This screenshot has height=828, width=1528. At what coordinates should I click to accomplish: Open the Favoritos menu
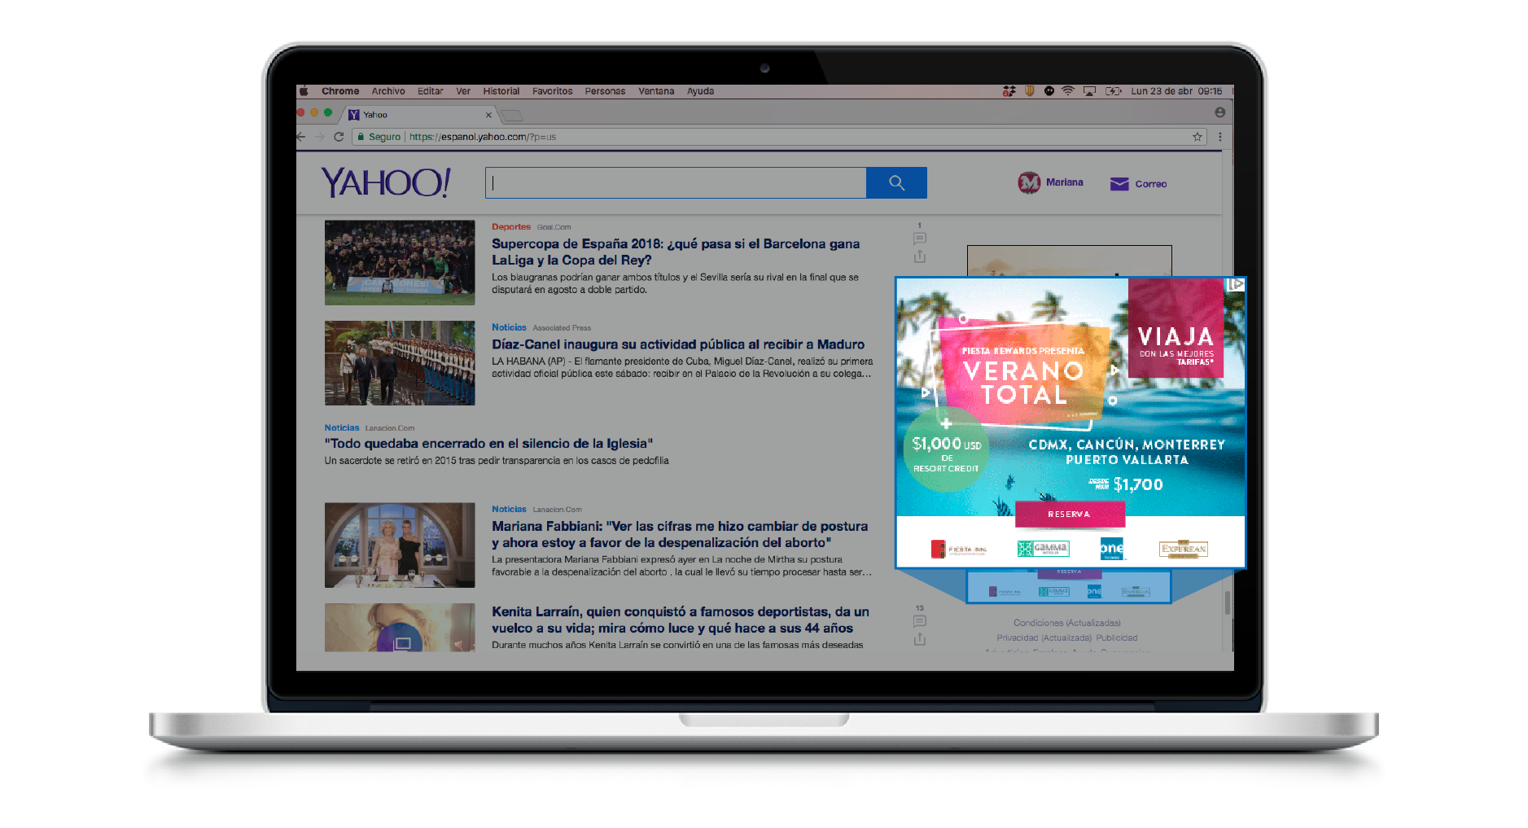point(553,91)
